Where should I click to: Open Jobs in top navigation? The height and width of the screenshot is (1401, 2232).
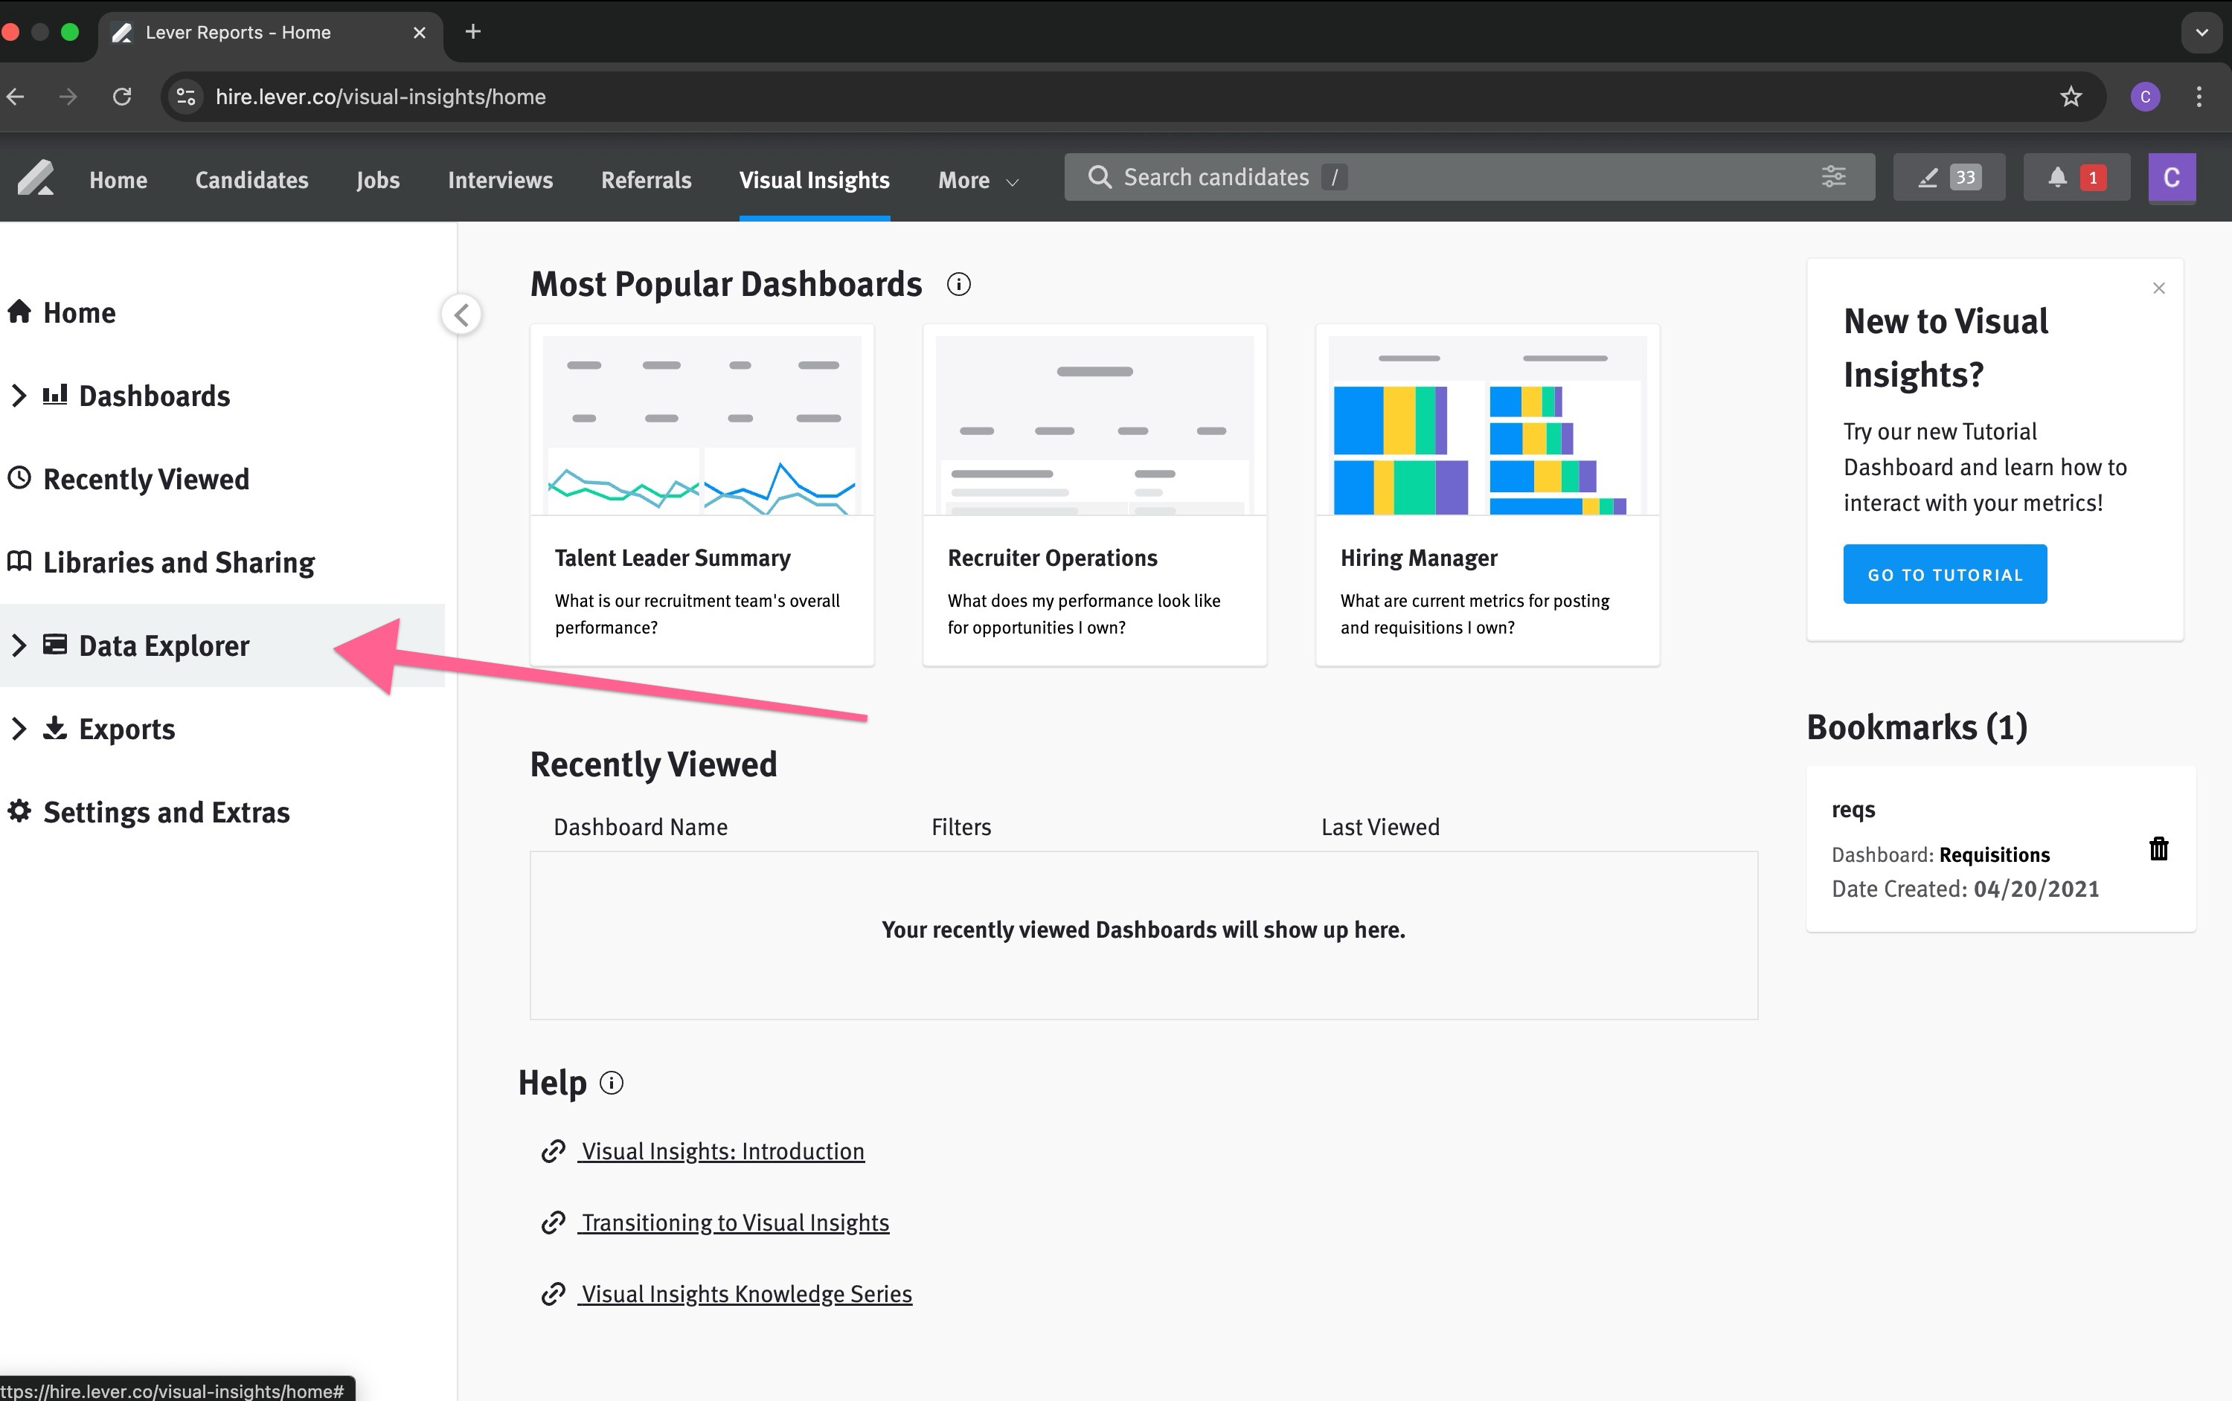pyautogui.click(x=377, y=180)
